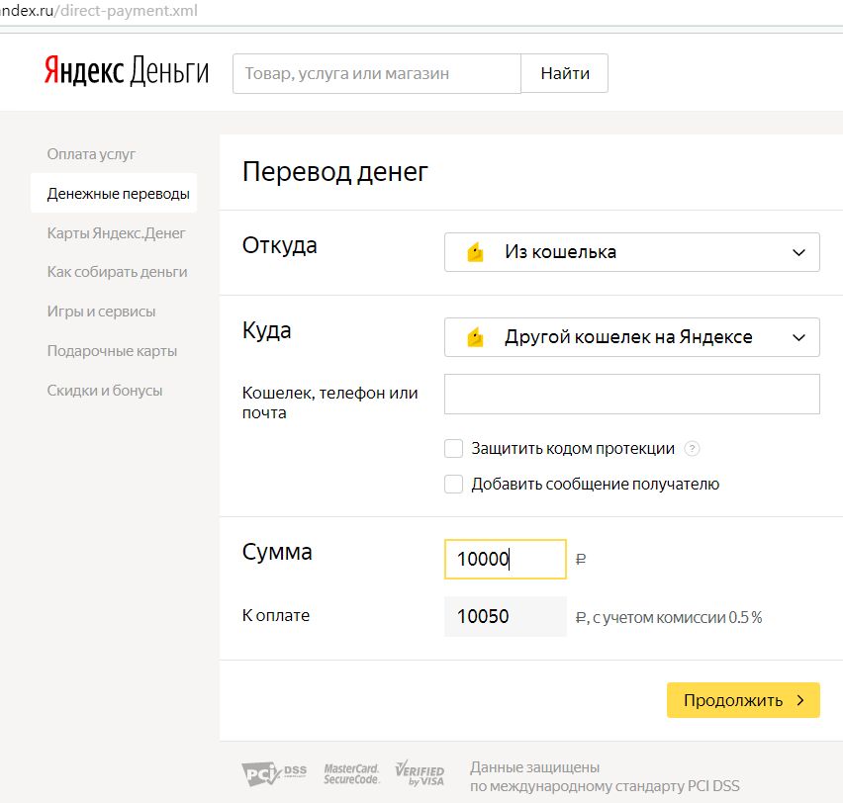Click the Данные защищены PCI DSS text

[x=605, y=776]
